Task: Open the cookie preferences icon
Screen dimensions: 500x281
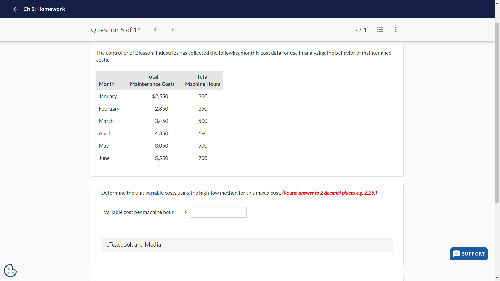Action: point(10,271)
